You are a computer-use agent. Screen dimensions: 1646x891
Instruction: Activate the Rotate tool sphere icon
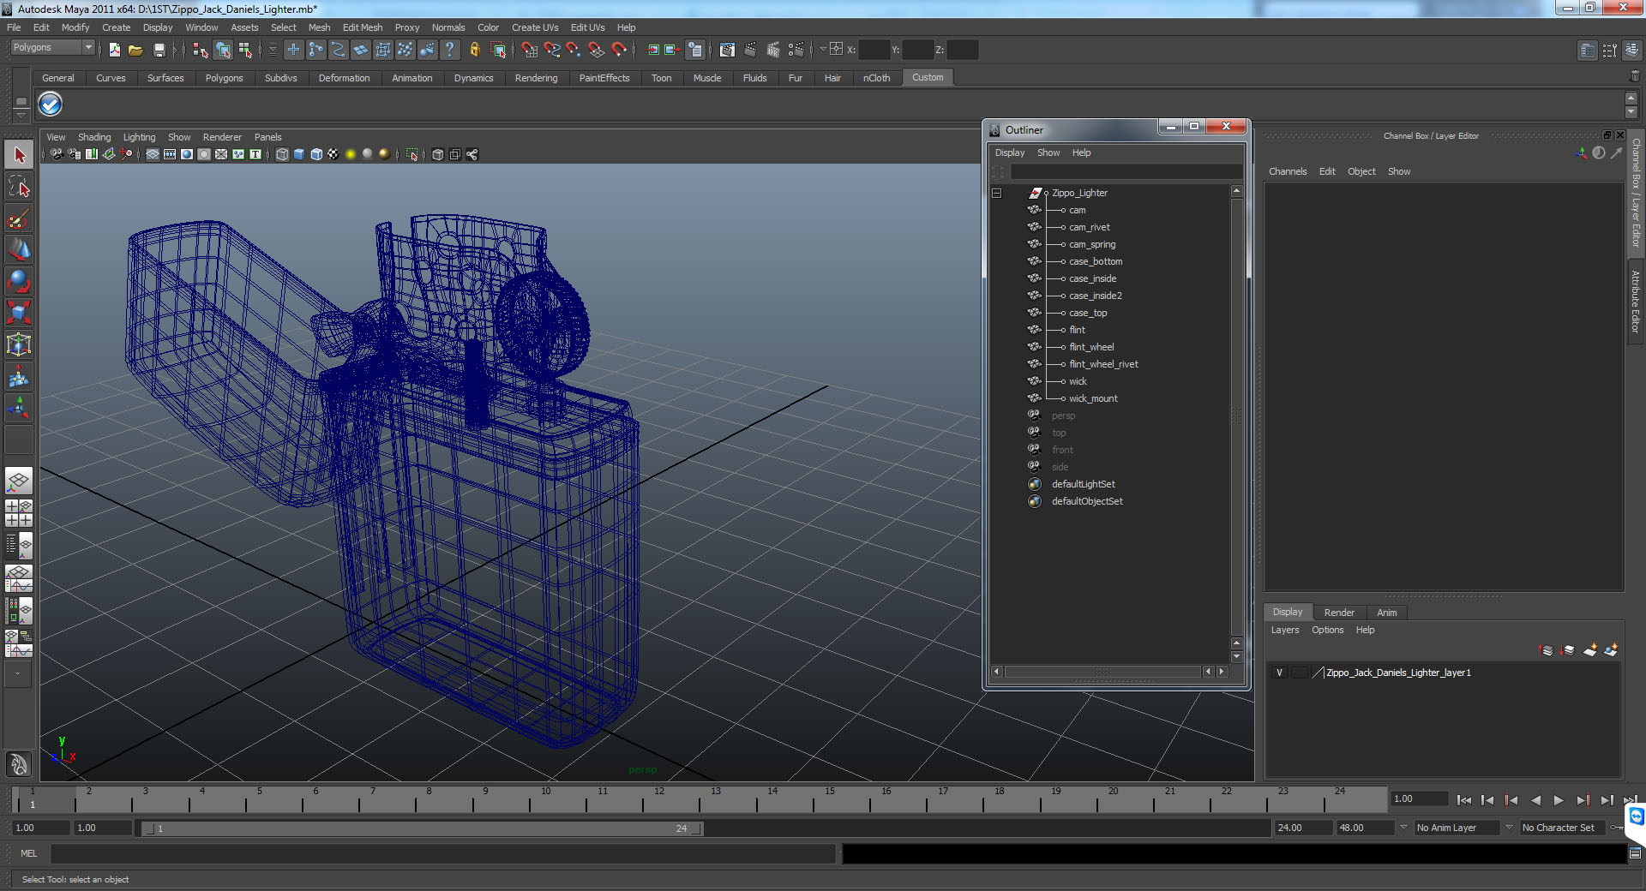(x=19, y=281)
